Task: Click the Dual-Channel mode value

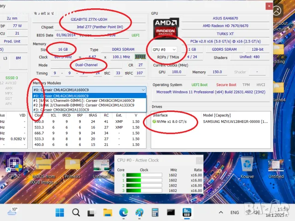Action: coord(86,65)
